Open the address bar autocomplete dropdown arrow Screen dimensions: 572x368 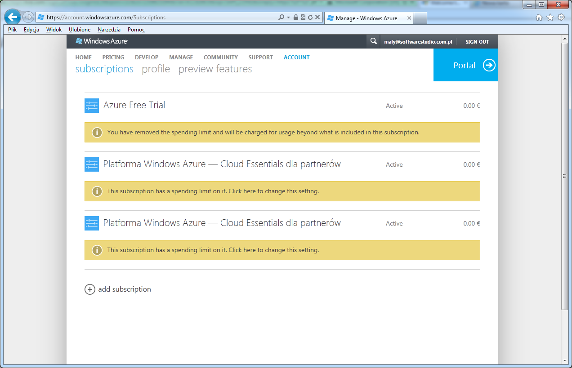click(x=288, y=18)
